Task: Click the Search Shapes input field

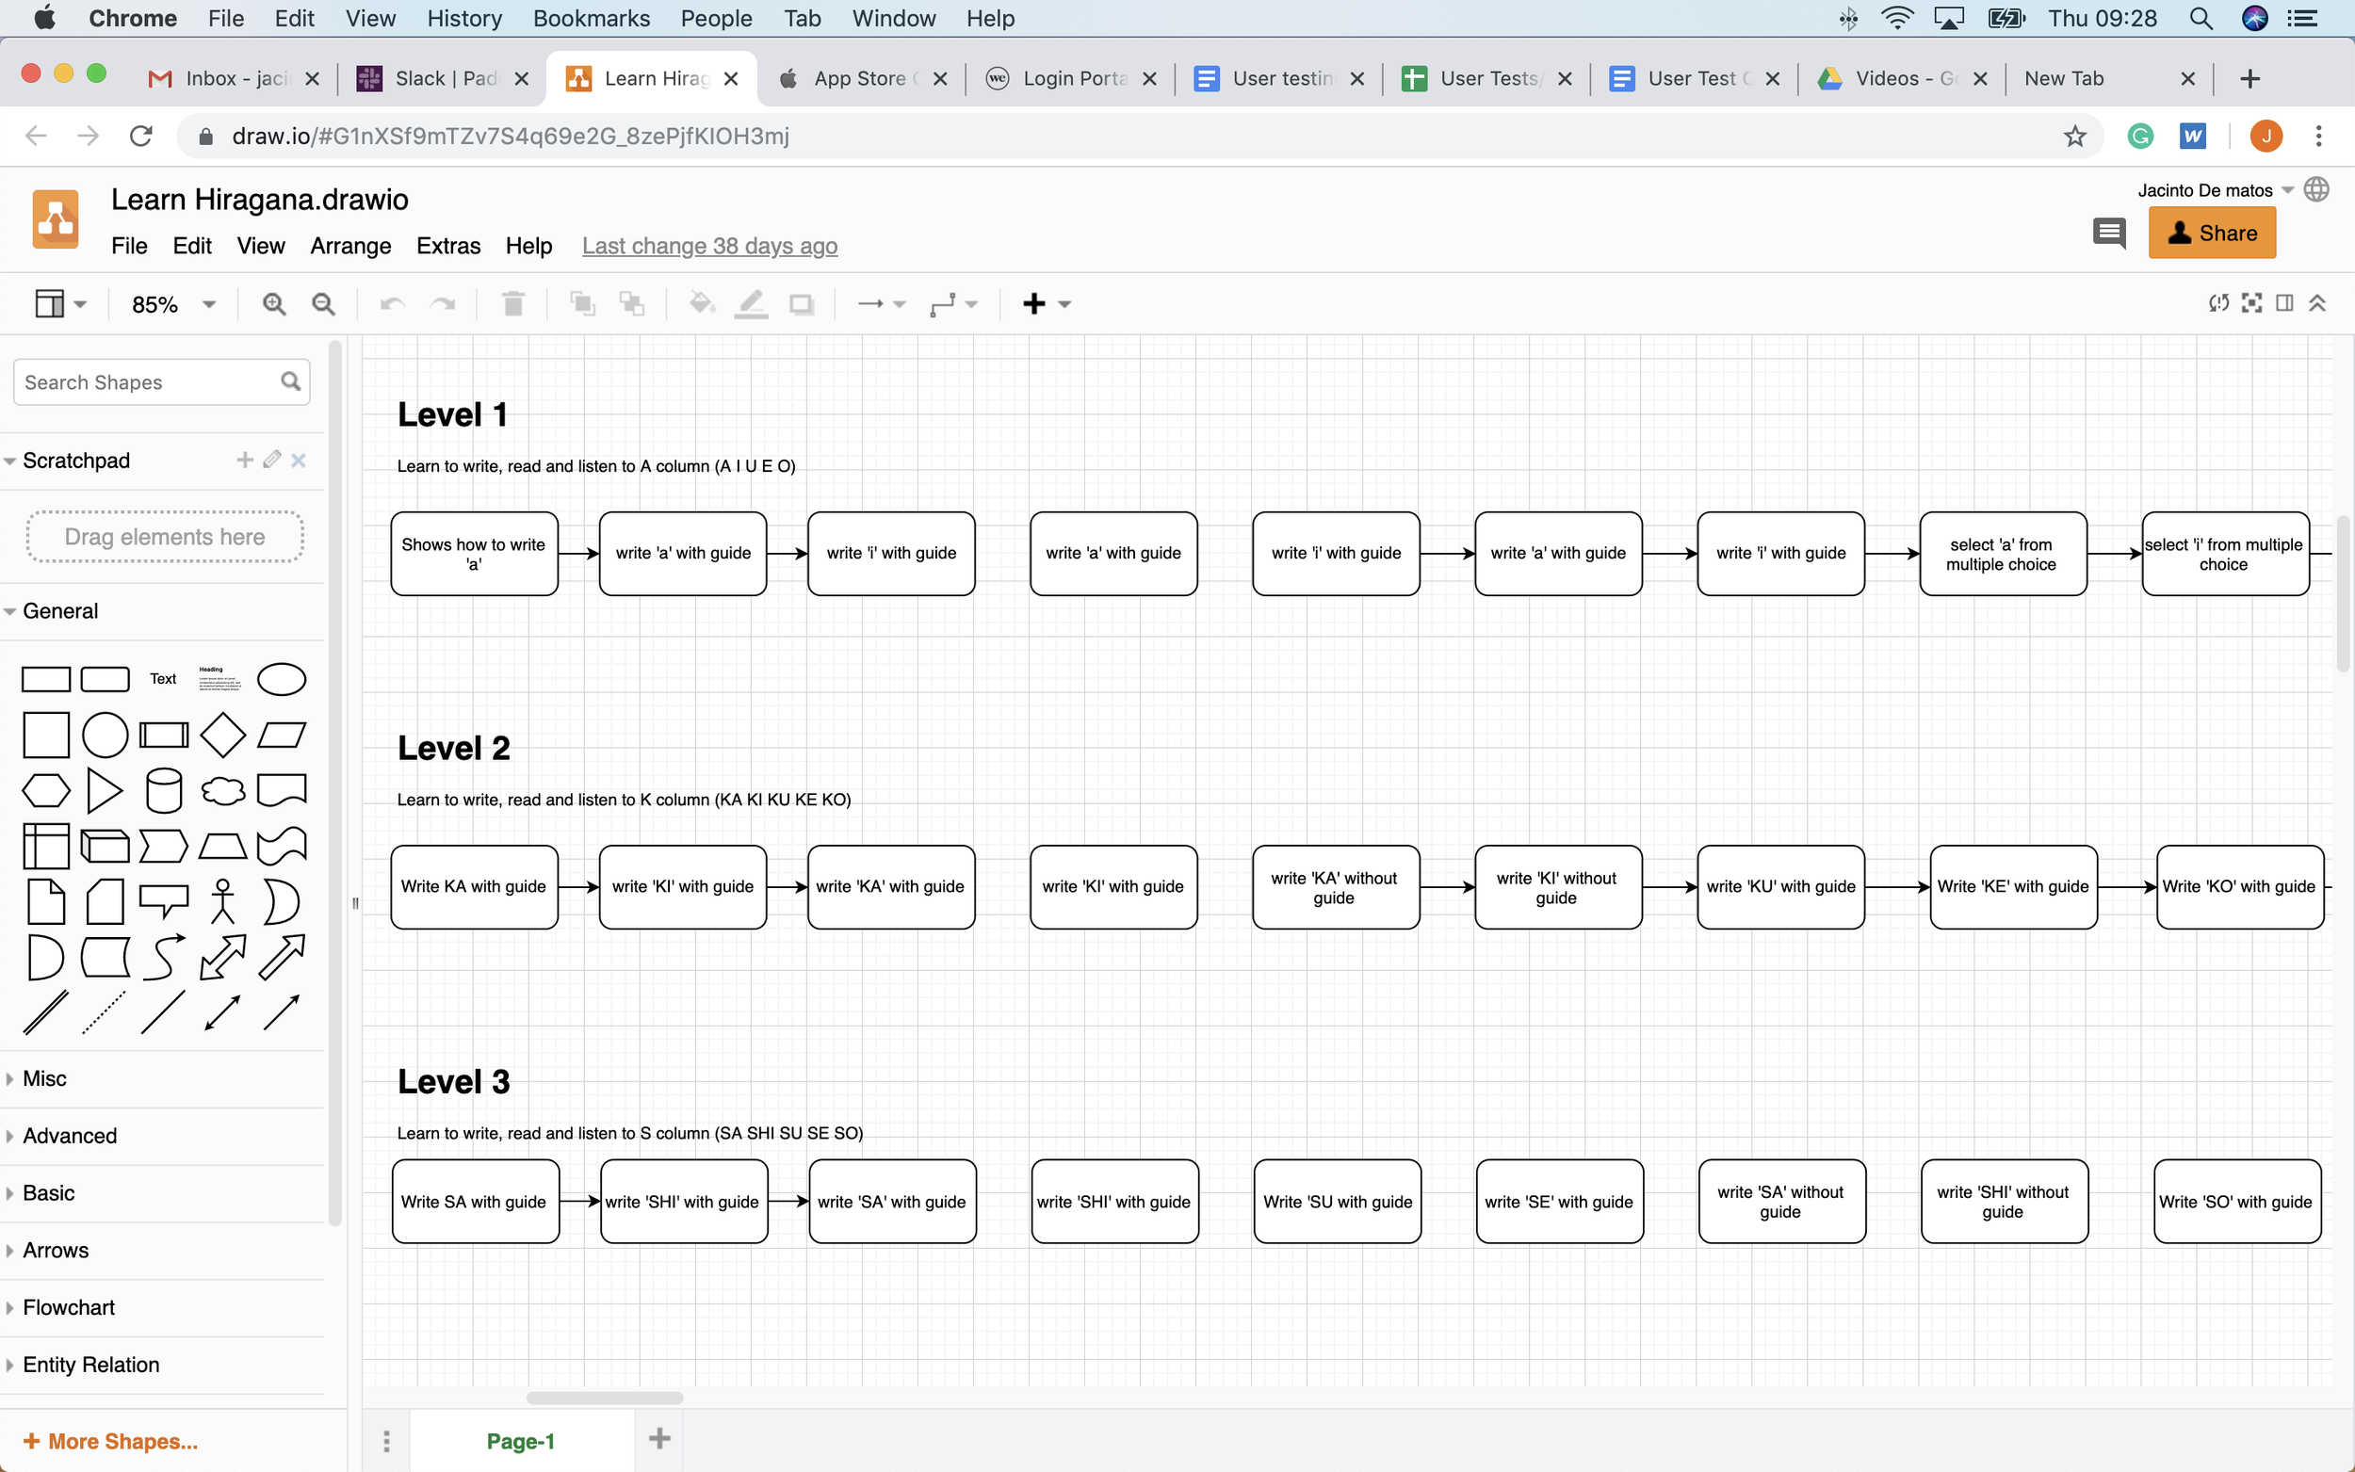Action: (x=146, y=382)
